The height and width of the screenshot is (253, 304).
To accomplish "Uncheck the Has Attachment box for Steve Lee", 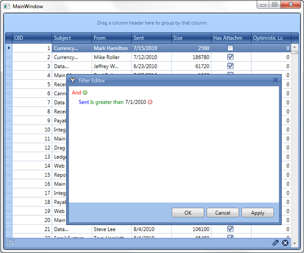I will coord(230,229).
